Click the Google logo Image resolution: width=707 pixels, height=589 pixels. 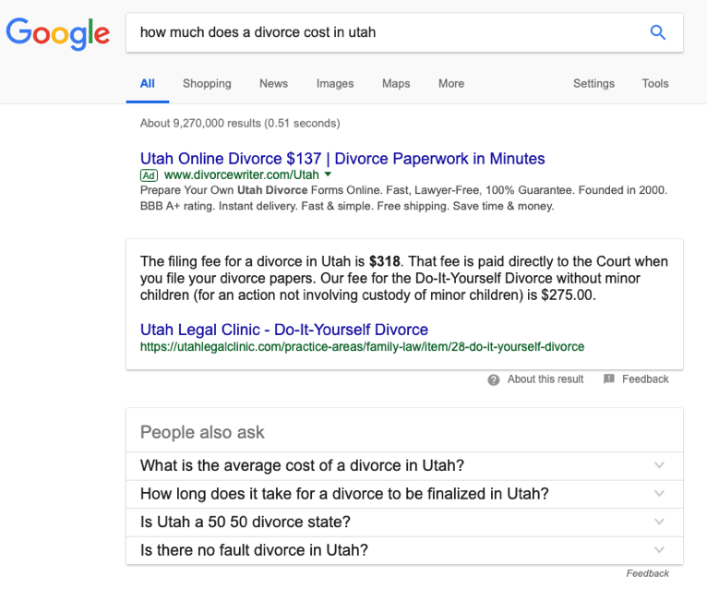[x=57, y=33]
